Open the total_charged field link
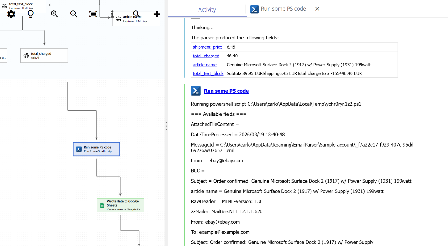The image size is (448, 246). [206, 56]
